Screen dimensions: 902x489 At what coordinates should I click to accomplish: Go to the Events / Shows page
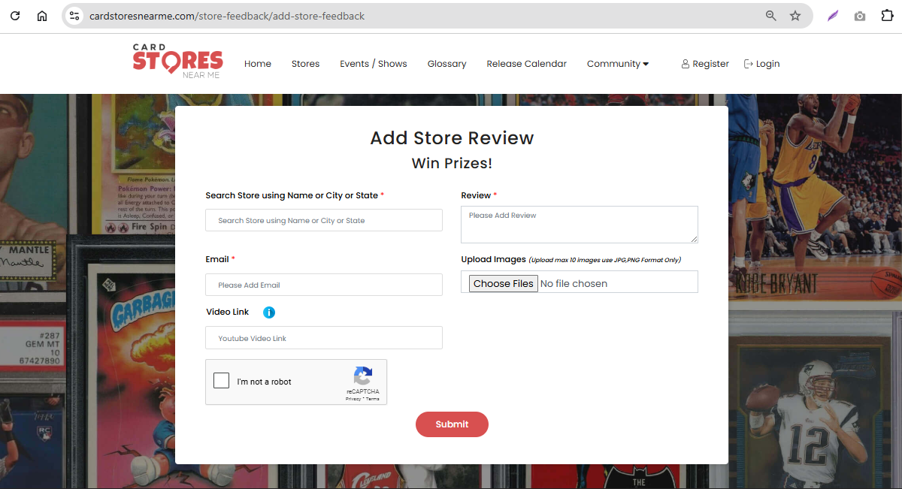click(x=373, y=64)
